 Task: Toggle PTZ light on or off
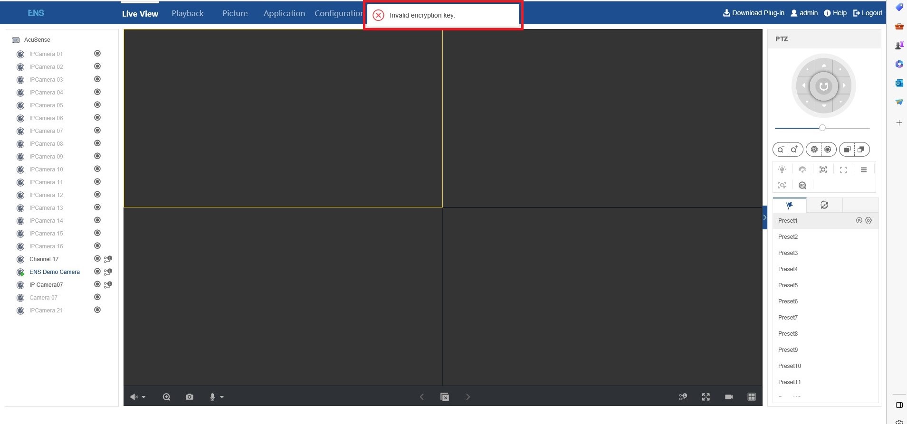(x=782, y=170)
